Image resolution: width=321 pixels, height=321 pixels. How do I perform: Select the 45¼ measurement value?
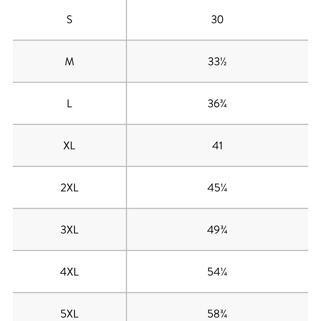click(x=217, y=188)
